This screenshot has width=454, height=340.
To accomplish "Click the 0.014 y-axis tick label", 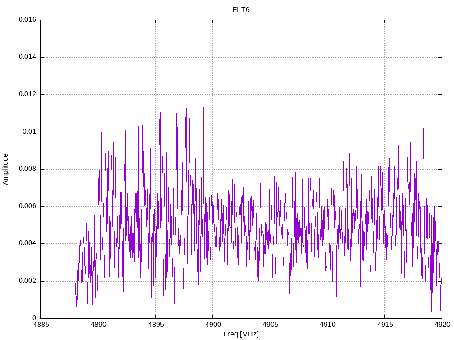I will click(x=27, y=57).
